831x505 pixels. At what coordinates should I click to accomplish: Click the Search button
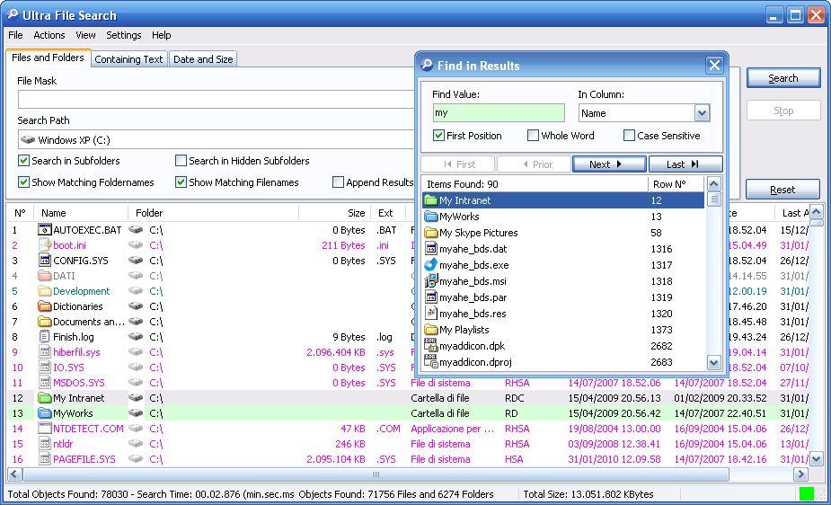pyautogui.click(x=783, y=78)
